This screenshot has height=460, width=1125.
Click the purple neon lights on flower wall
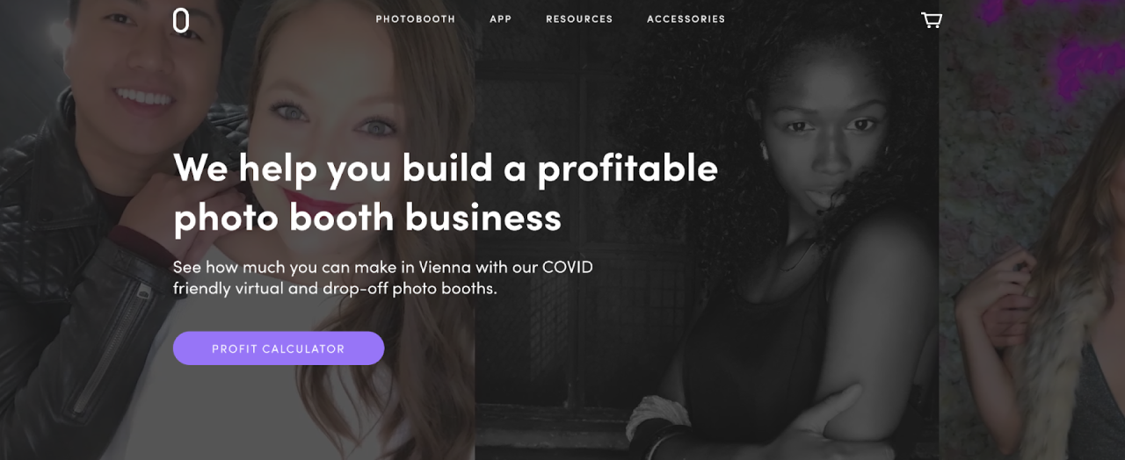[x=1055, y=35]
